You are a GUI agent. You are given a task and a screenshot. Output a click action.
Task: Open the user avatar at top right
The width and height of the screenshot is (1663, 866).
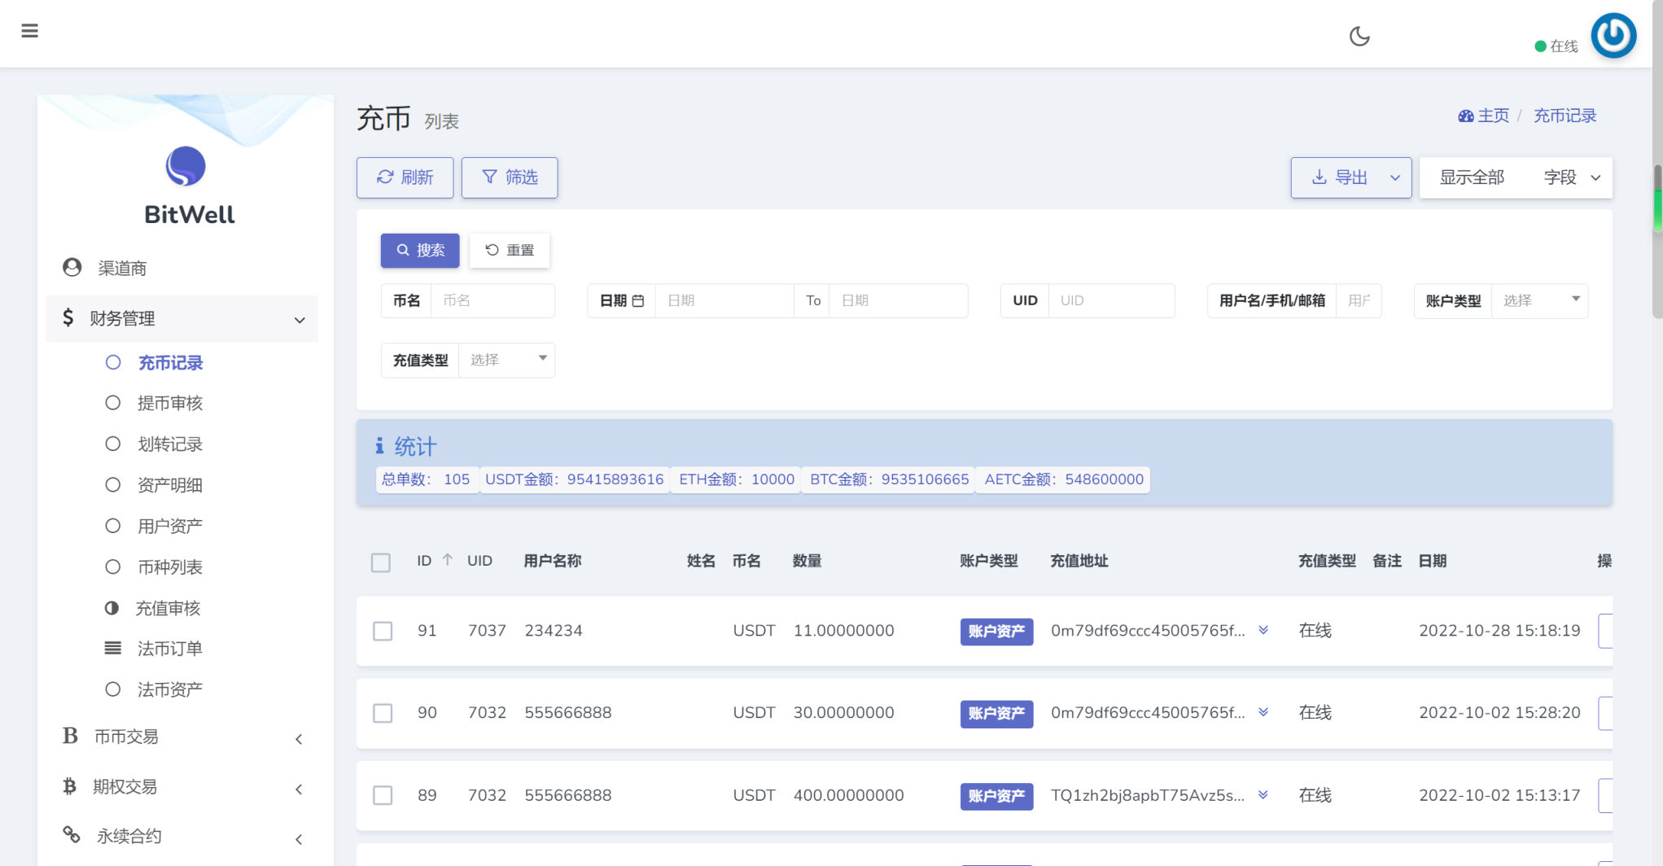1613,35
